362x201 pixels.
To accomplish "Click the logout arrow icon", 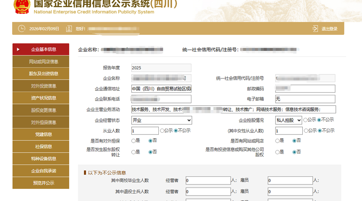I will coord(315,28).
